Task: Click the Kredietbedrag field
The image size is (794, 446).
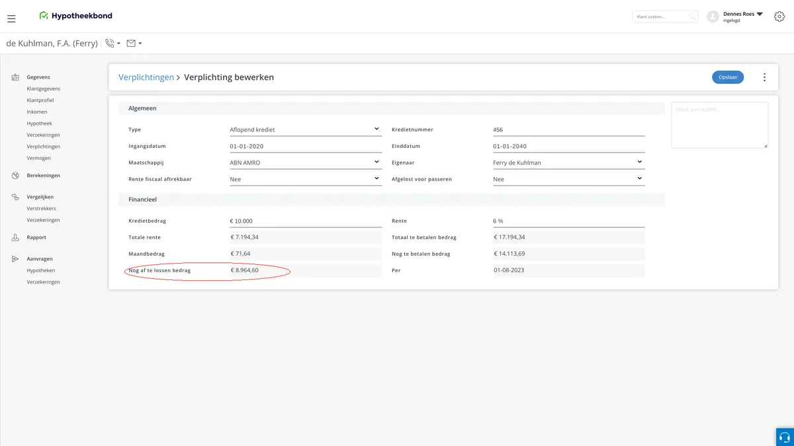Action: 304,221
